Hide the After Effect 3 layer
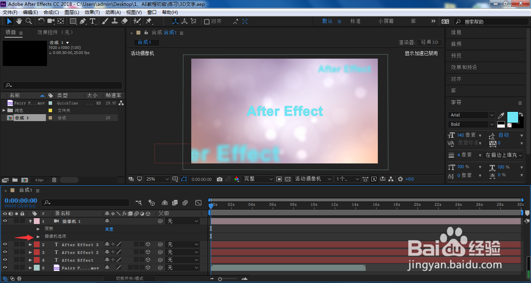This screenshot has width=531, height=283. [x=5, y=244]
